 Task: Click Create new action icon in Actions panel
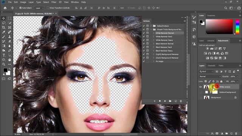[175, 101]
